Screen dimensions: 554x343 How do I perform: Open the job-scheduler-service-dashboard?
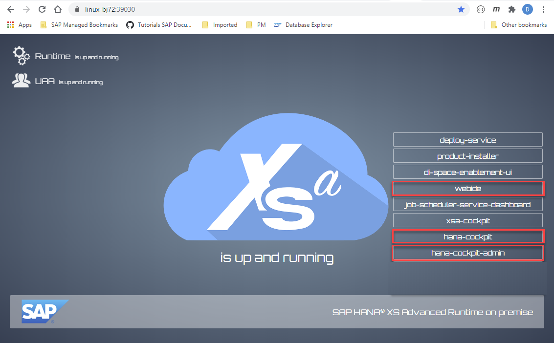click(x=468, y=204)
